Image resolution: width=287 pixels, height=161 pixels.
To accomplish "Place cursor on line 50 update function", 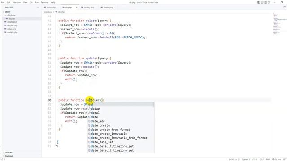I will point(85,59).
